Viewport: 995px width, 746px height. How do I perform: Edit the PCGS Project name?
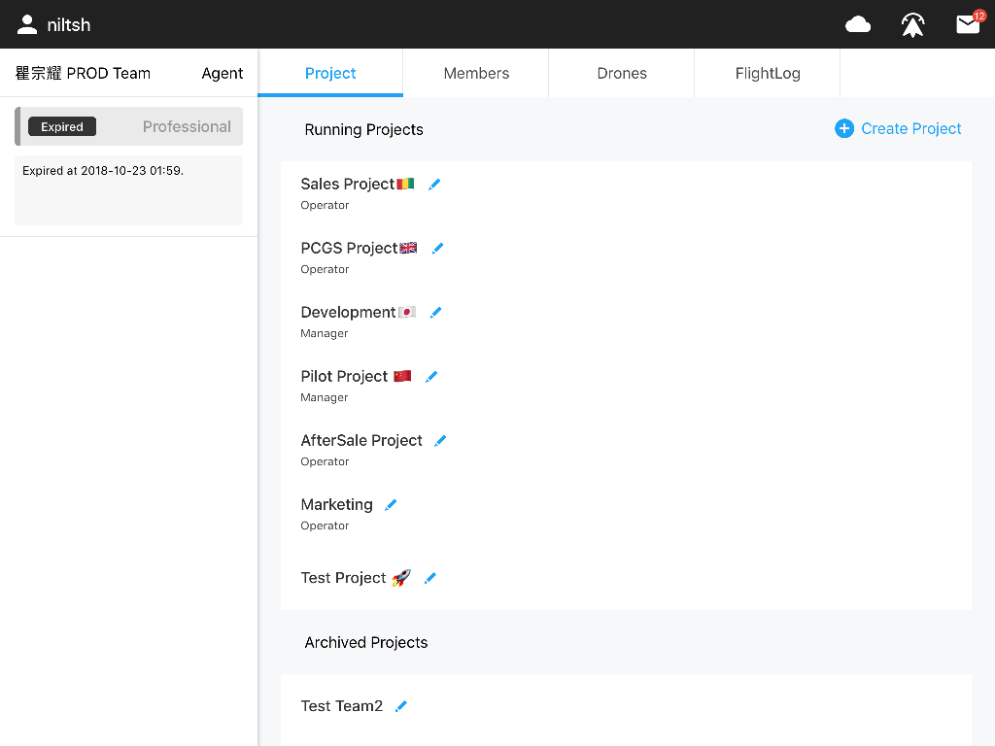point(437,248)
